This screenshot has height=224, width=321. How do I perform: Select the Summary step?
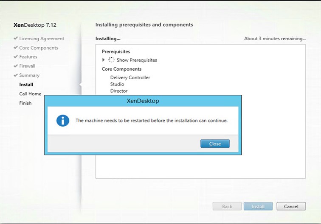tap(29, 75)
